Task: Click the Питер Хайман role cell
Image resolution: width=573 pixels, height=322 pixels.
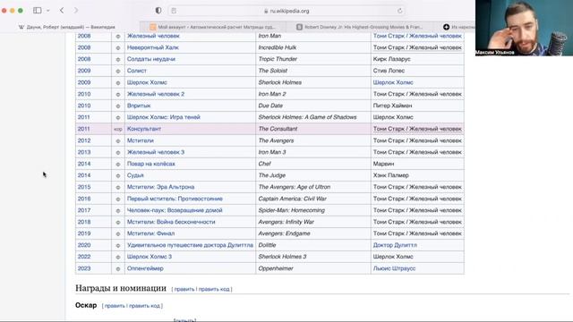Action: [417, 106]
